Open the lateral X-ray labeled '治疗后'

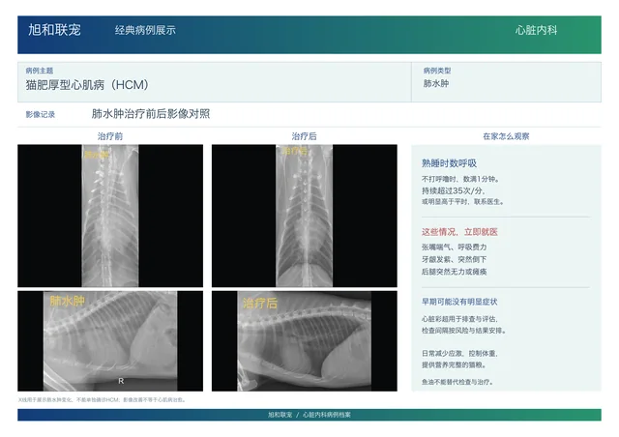(305, 341)
